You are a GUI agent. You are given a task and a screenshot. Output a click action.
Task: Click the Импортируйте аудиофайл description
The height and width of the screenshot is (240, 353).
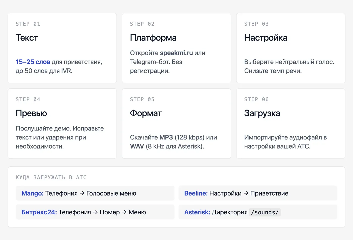(285, 142)
